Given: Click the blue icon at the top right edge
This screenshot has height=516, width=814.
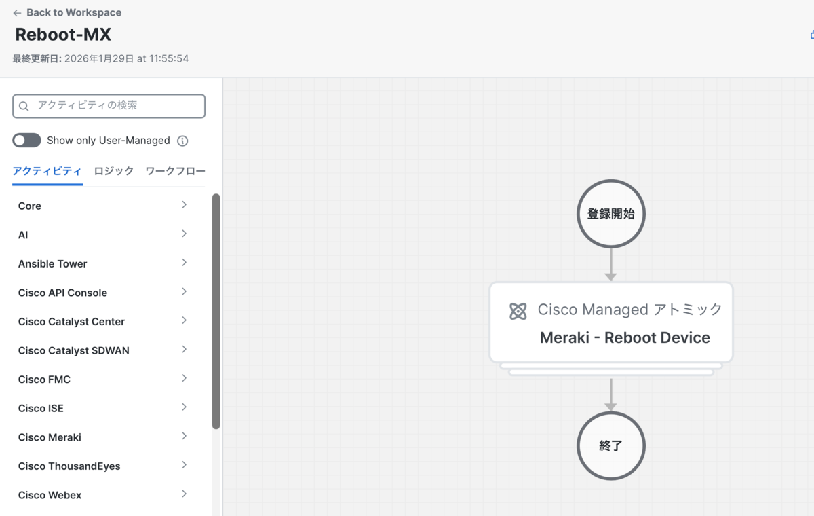Looking at the screenshot, I should coord(811,34).
